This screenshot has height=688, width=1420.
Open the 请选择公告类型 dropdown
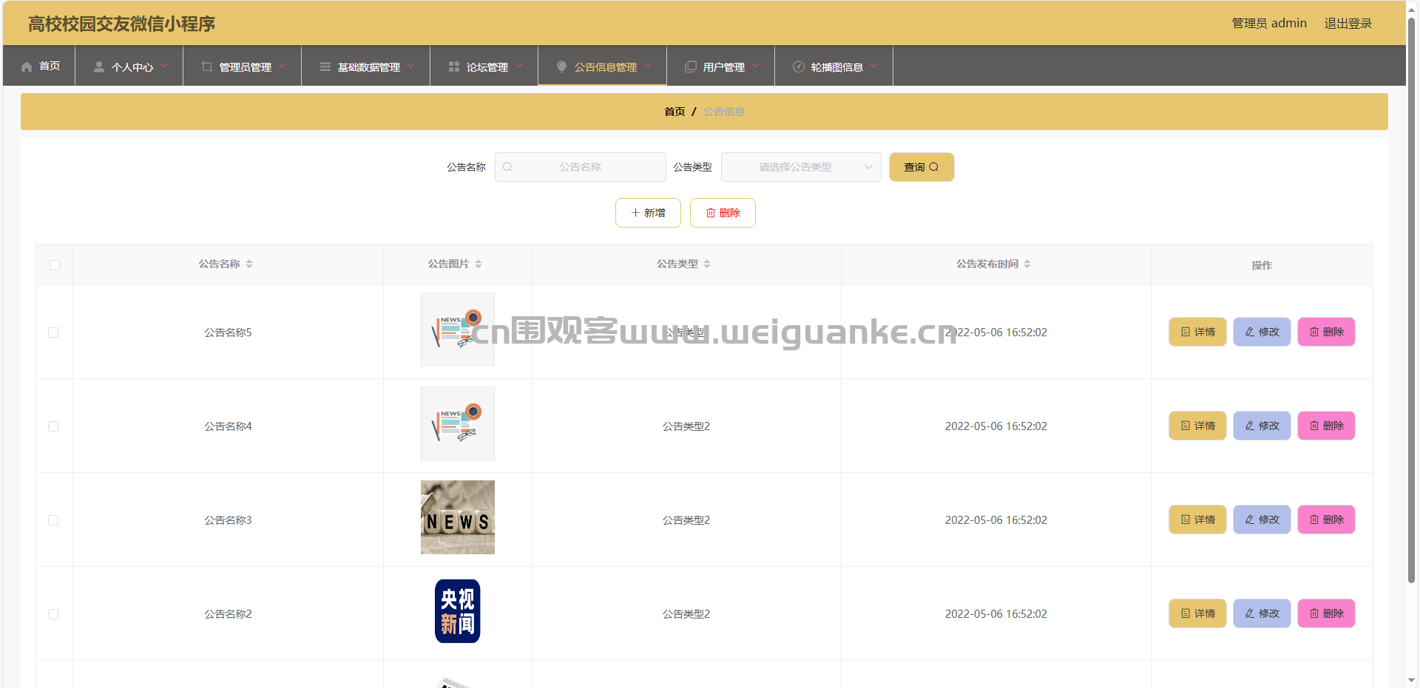[801, 167]
